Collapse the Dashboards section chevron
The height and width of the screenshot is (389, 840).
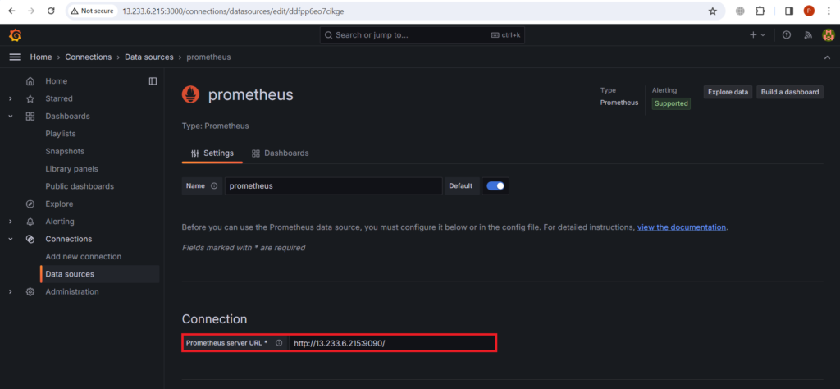pos(11,117)
